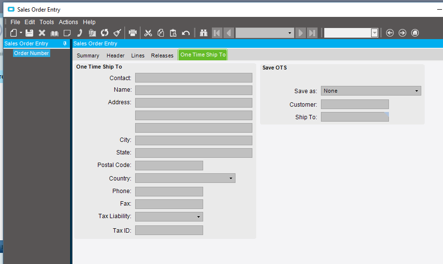Screen dimensions: 443x264
Task: Click the Customer input field
Action: coord(355,104)
